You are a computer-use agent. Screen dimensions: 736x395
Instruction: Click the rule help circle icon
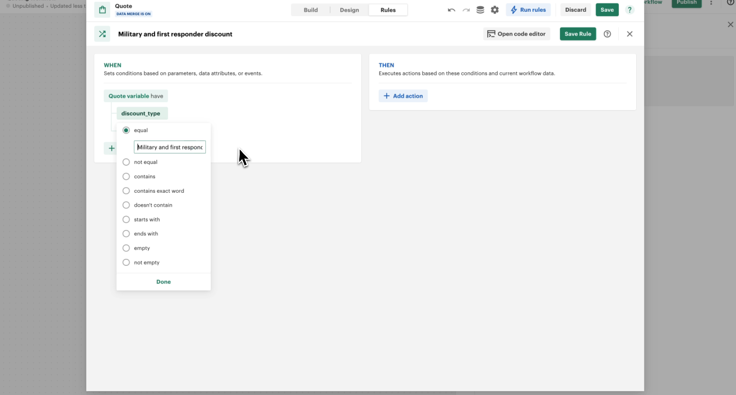607,34
